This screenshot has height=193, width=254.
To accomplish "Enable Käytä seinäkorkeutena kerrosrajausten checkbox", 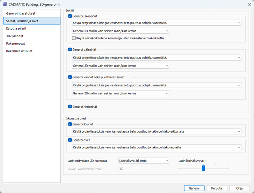I will pyautogui.click(x=74, y=38).
